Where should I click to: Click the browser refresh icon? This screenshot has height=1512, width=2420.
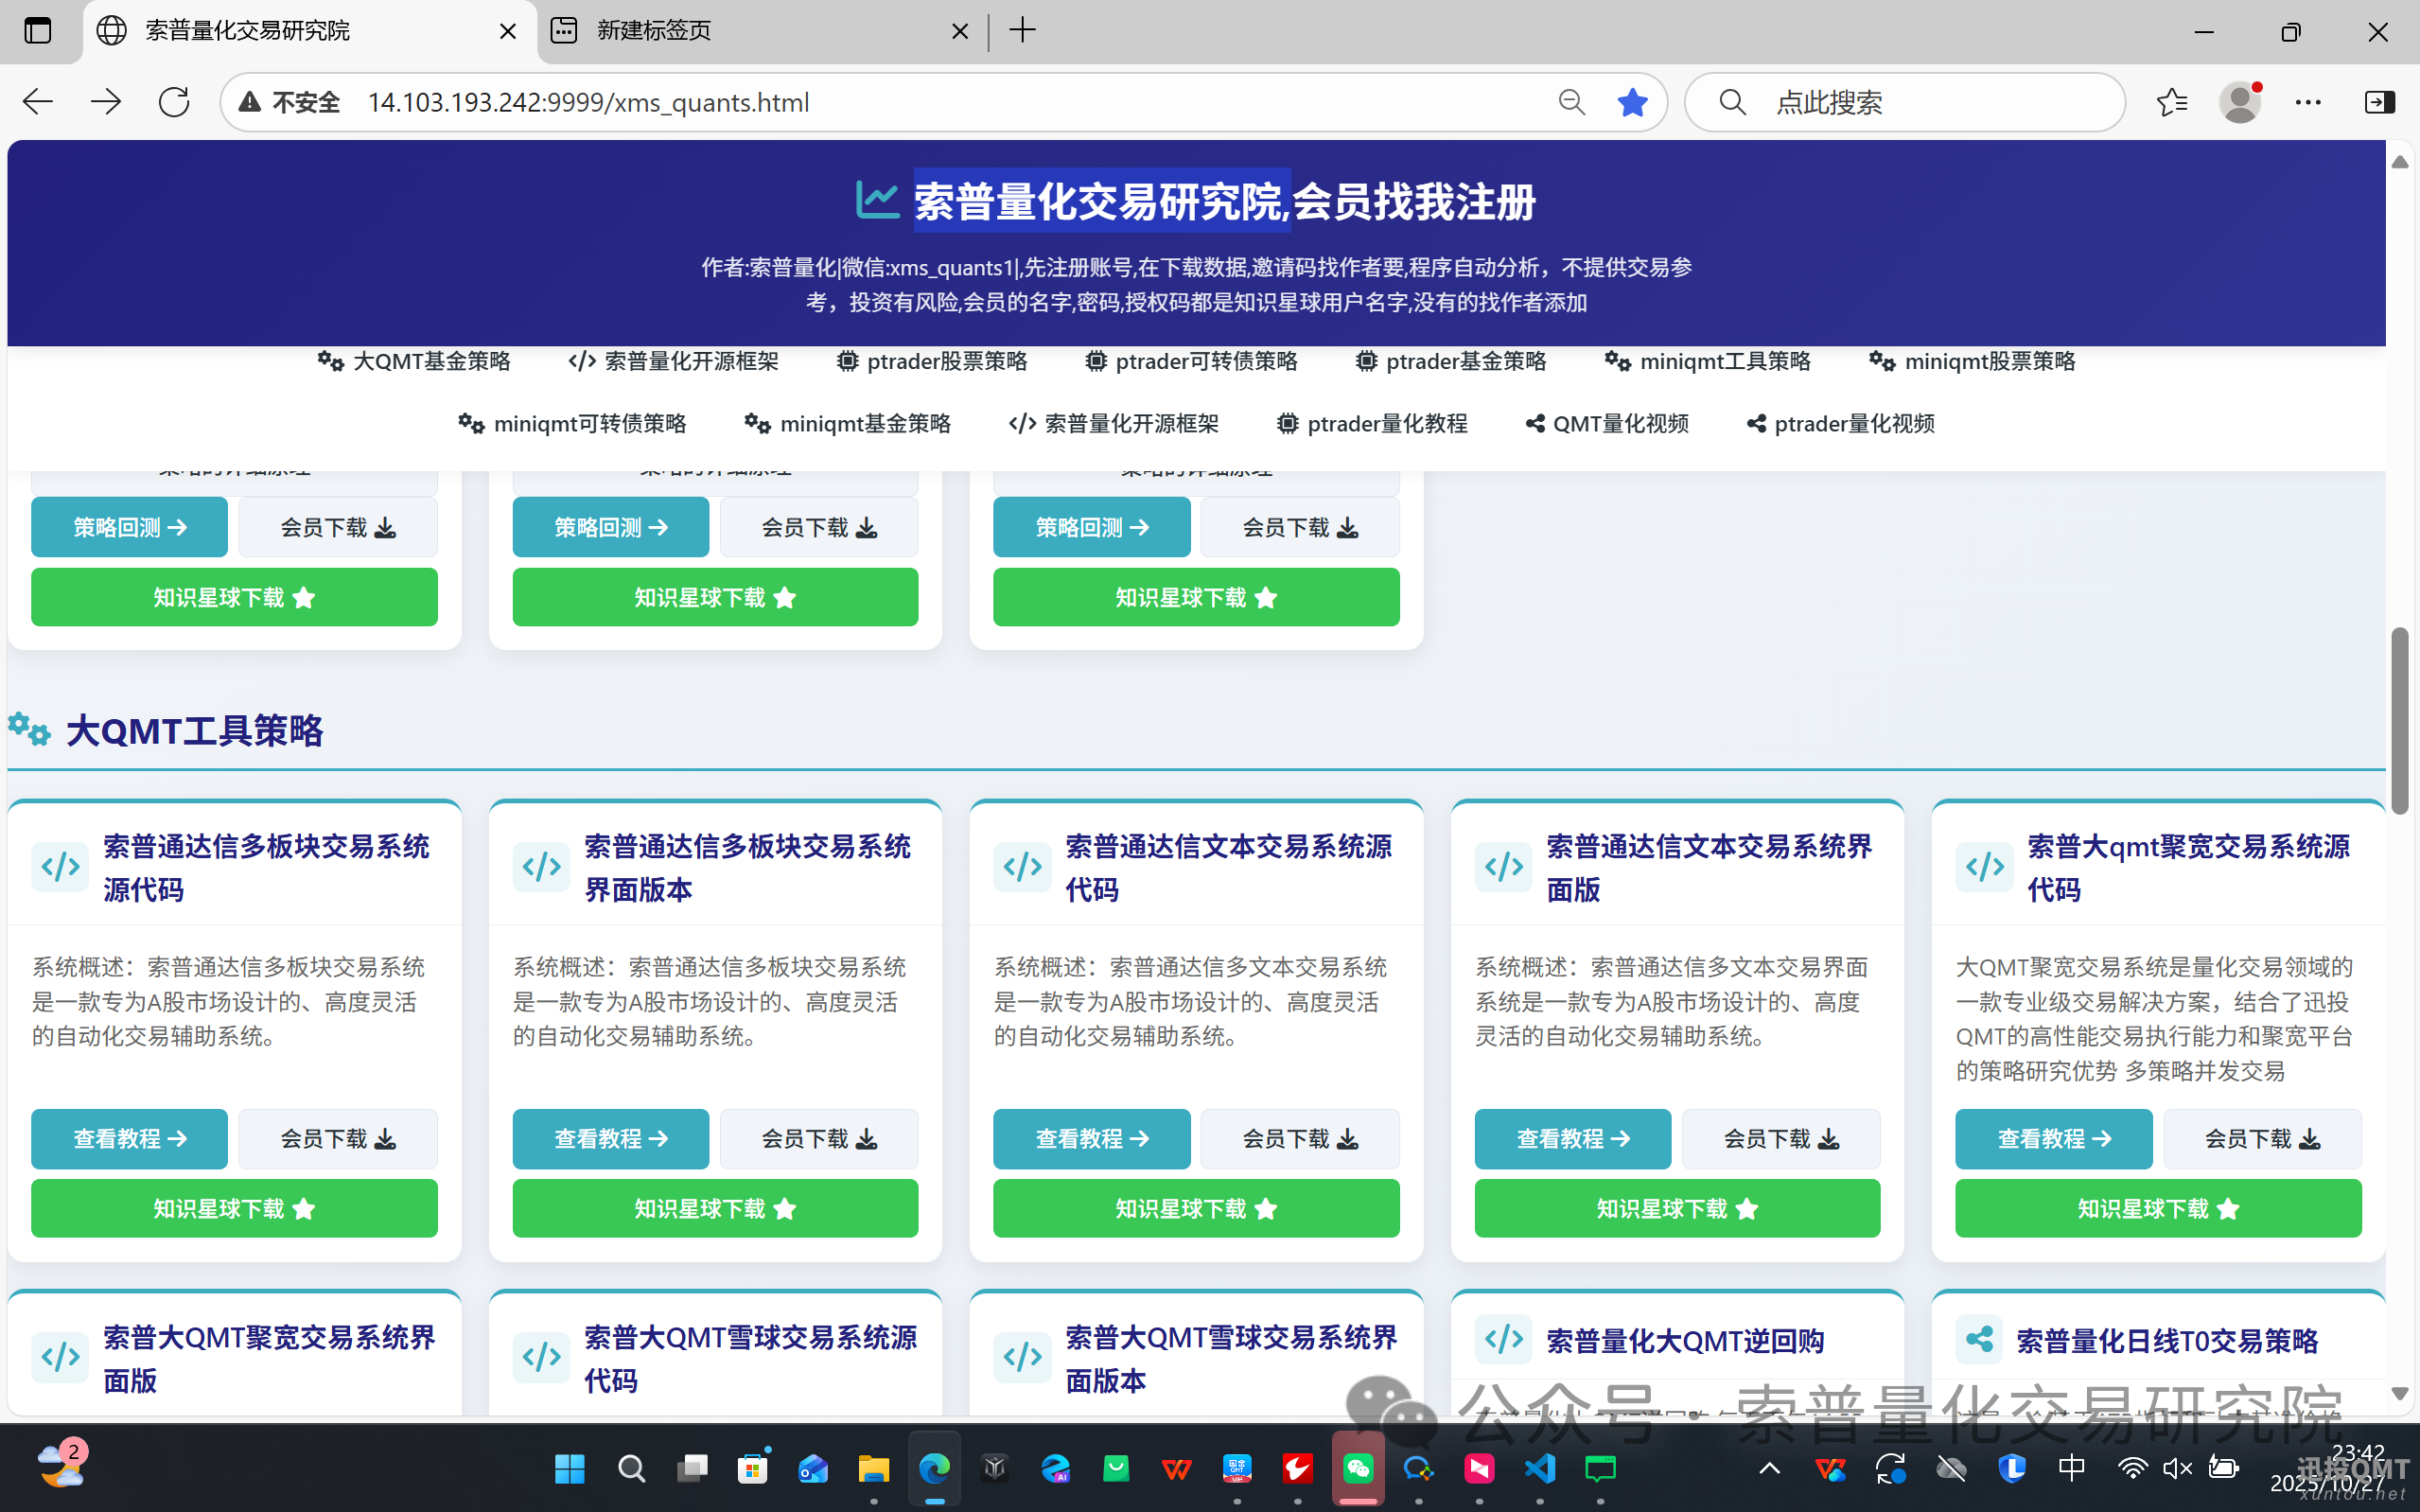[174, 102]
